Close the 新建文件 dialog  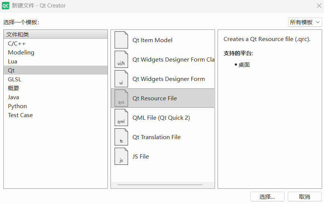click(319, 6)
